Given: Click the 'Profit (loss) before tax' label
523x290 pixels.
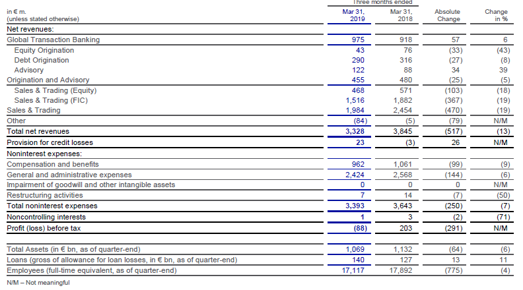Looking at the screenshot, I should (x=44, y=229).
